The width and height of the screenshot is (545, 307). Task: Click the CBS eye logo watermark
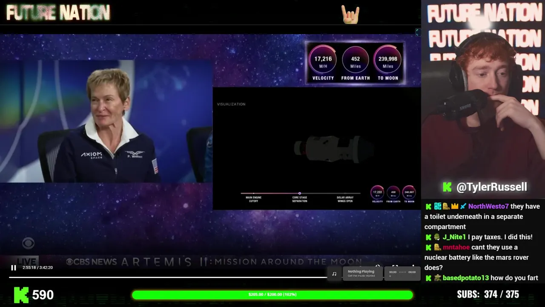click(x=28, y=243)
